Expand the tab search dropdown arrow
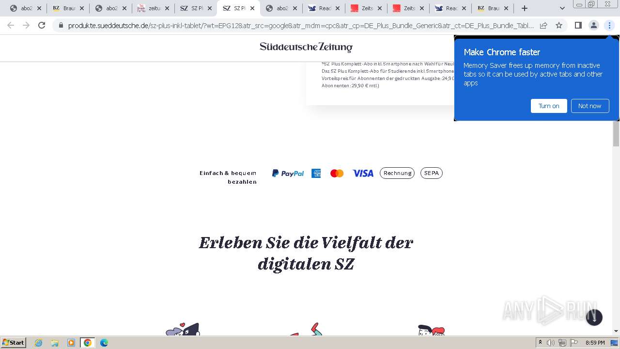This screenshot has width=620, height=349. (562, 8)
